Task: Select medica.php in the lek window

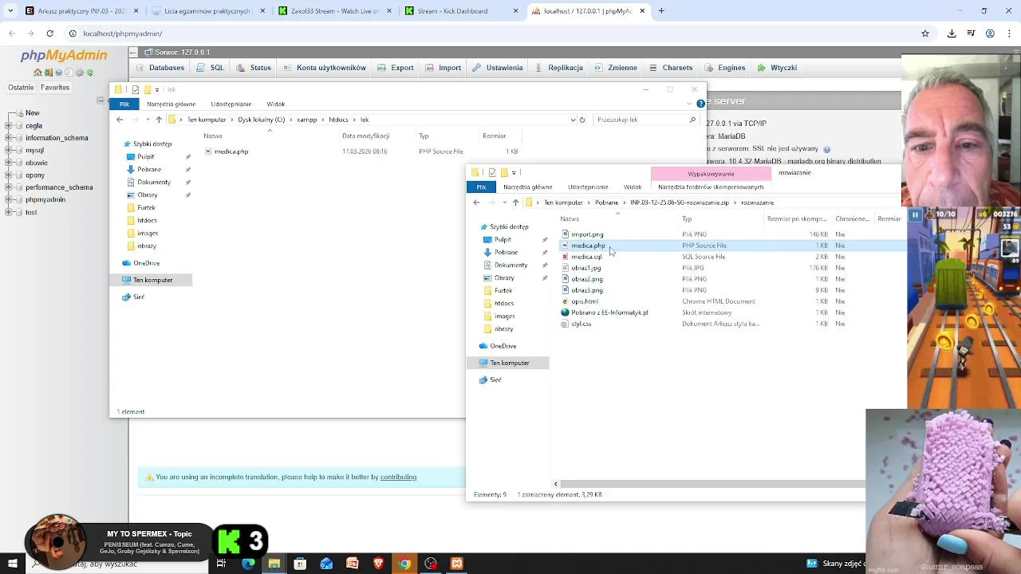Action: (x=231, y=151)
